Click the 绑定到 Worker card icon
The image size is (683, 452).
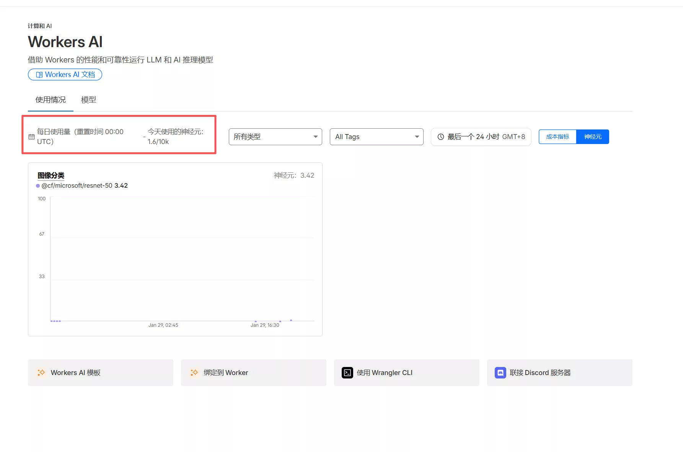coord(194,372)
